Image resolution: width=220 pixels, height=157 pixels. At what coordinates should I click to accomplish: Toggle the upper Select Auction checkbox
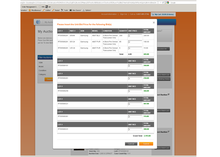point(169,95)
